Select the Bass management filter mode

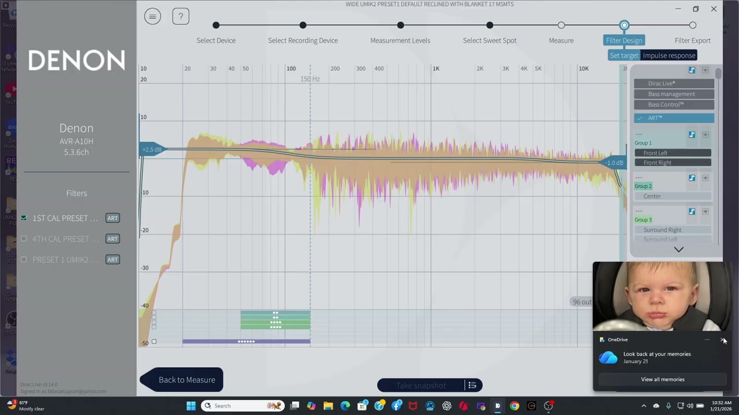(x=674, y=94)
